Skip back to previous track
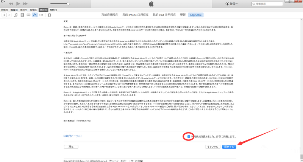The width and height of the screenshot is (303, 162). [x=11, y=4]
